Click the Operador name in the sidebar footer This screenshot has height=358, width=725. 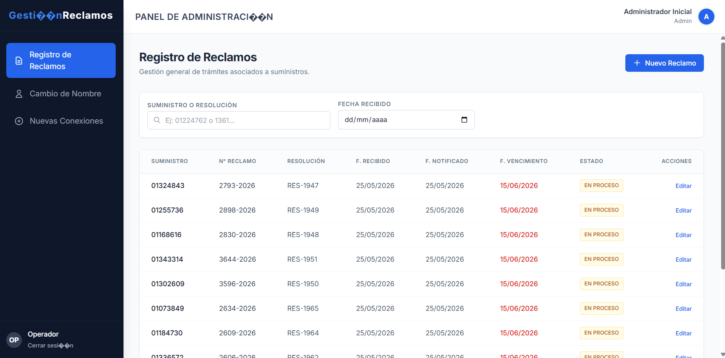43,334
